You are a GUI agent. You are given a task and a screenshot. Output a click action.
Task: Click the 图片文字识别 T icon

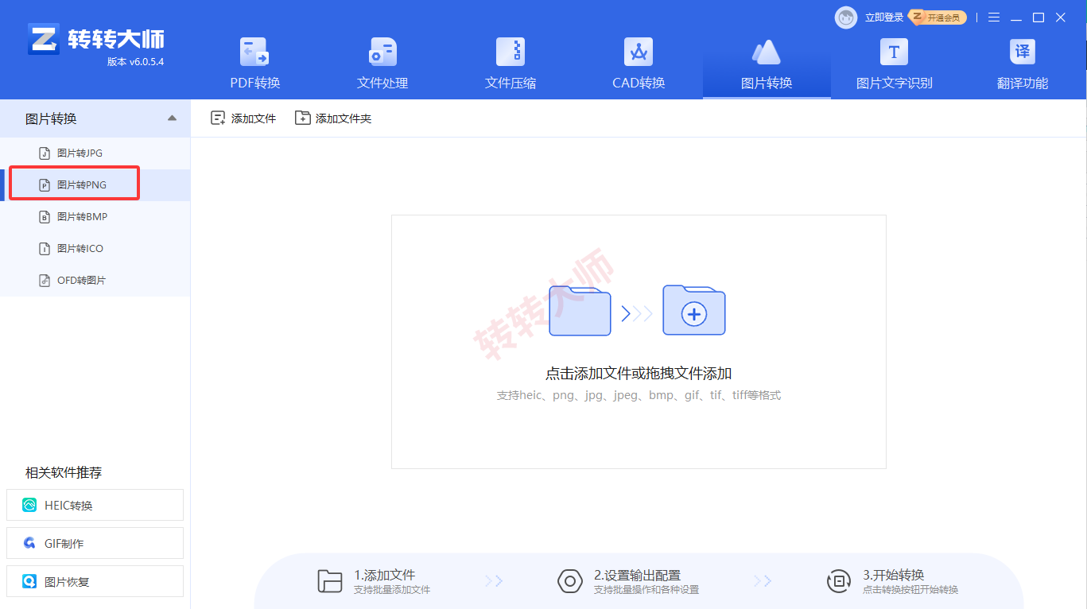coord(894,52)
